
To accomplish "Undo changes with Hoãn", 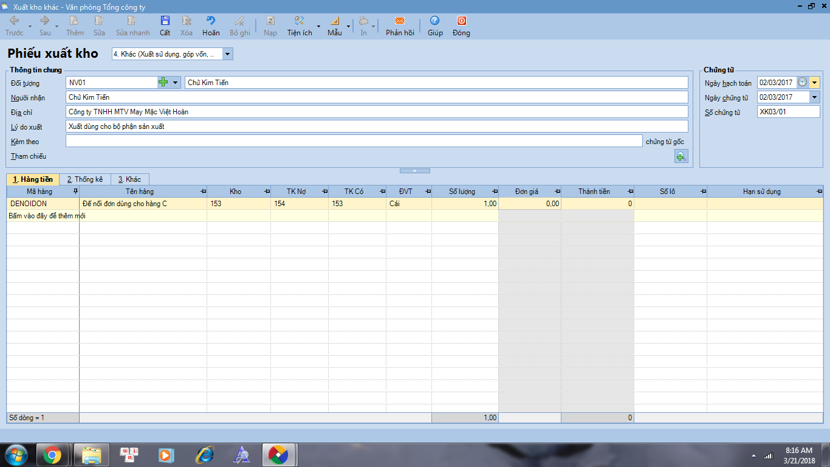I will (x=211, y=26).
